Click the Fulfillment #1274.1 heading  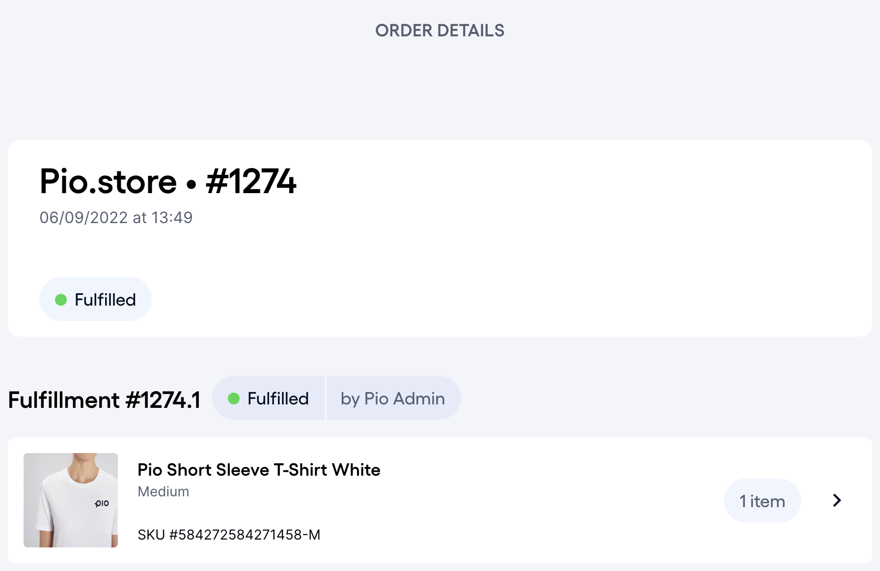coord(105,400)
